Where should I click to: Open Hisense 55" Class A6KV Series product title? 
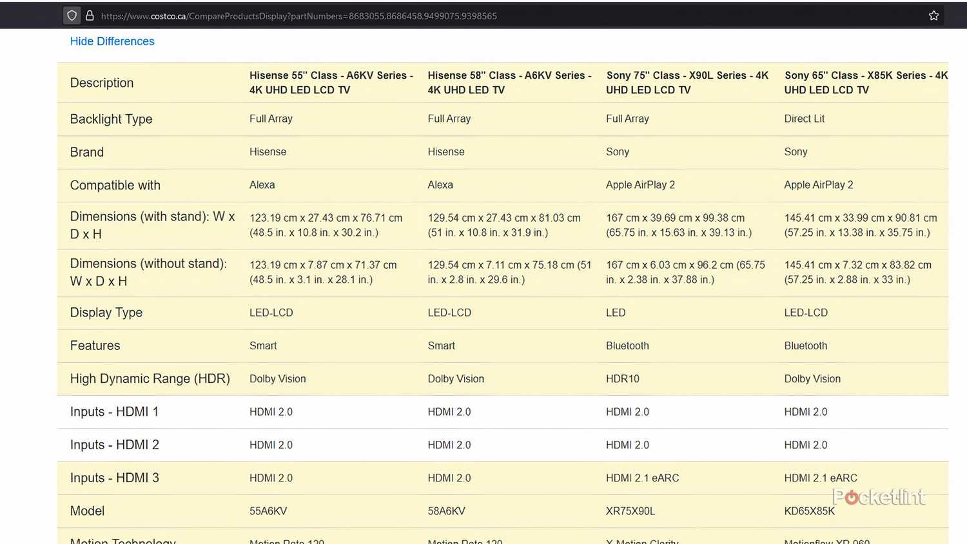pyautogui.click(x=331, y=83)
